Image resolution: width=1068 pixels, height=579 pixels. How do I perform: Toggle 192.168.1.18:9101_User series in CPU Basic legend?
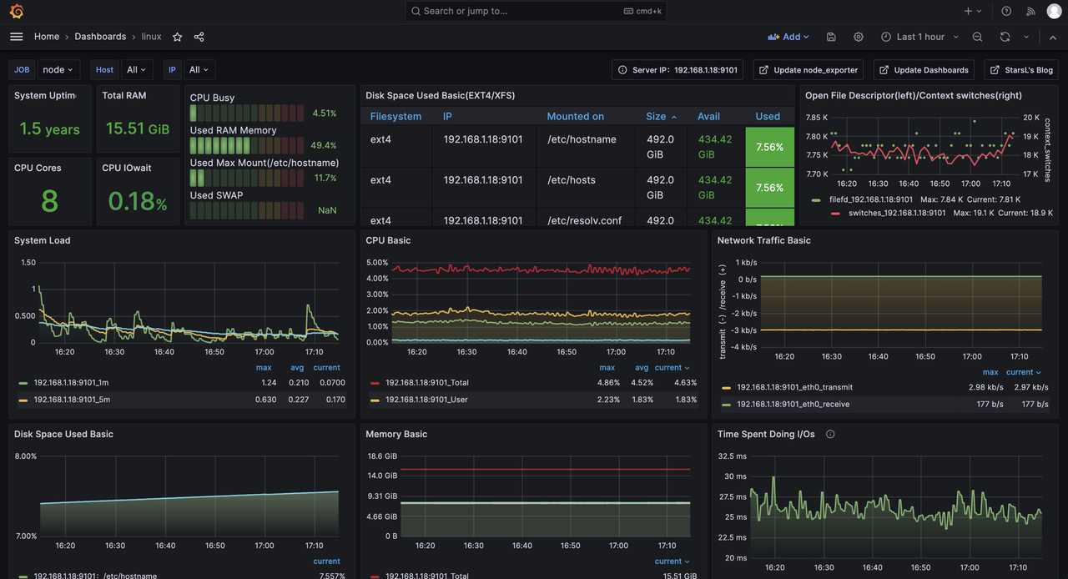(426, 400)
